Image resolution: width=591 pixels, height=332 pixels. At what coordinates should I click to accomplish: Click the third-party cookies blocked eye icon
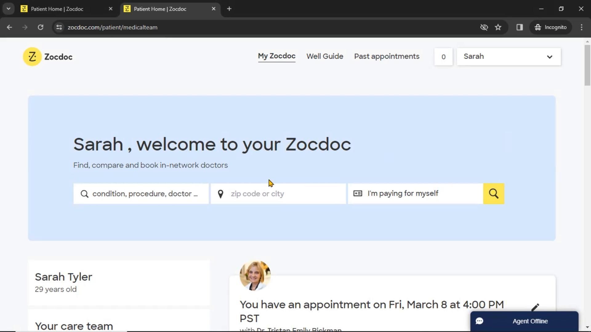click(484, 27)
